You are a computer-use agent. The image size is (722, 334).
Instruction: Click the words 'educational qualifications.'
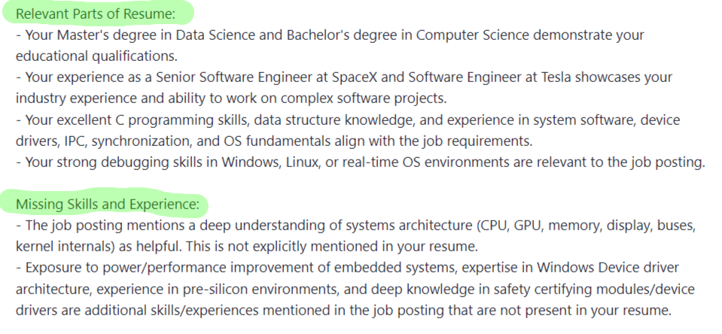96,56
